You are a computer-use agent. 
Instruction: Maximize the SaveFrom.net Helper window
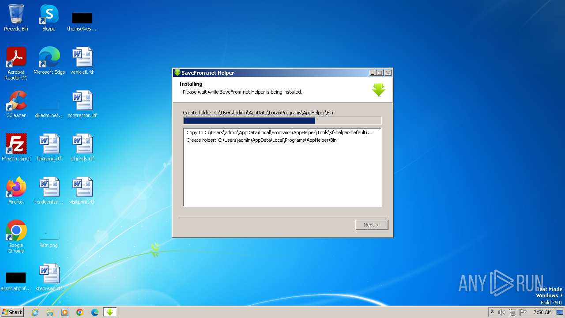[x=380, y=73]
